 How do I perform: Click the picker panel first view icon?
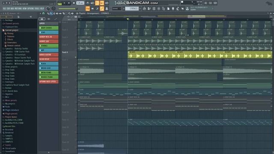[42, 19]
